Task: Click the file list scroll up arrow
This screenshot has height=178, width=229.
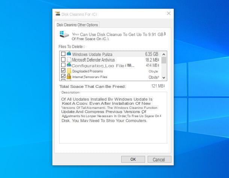Action: pyautogui.click(x=164, y=54)
